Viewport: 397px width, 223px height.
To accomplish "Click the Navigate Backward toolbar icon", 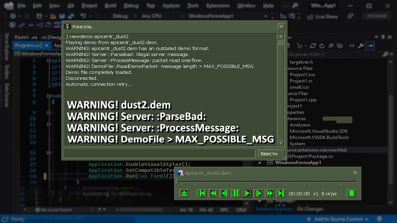I will pos(13,16).
